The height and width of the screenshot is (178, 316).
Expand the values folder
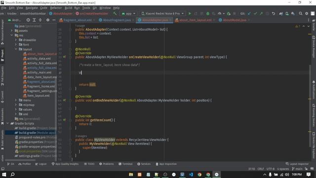[x=16, y=109]
